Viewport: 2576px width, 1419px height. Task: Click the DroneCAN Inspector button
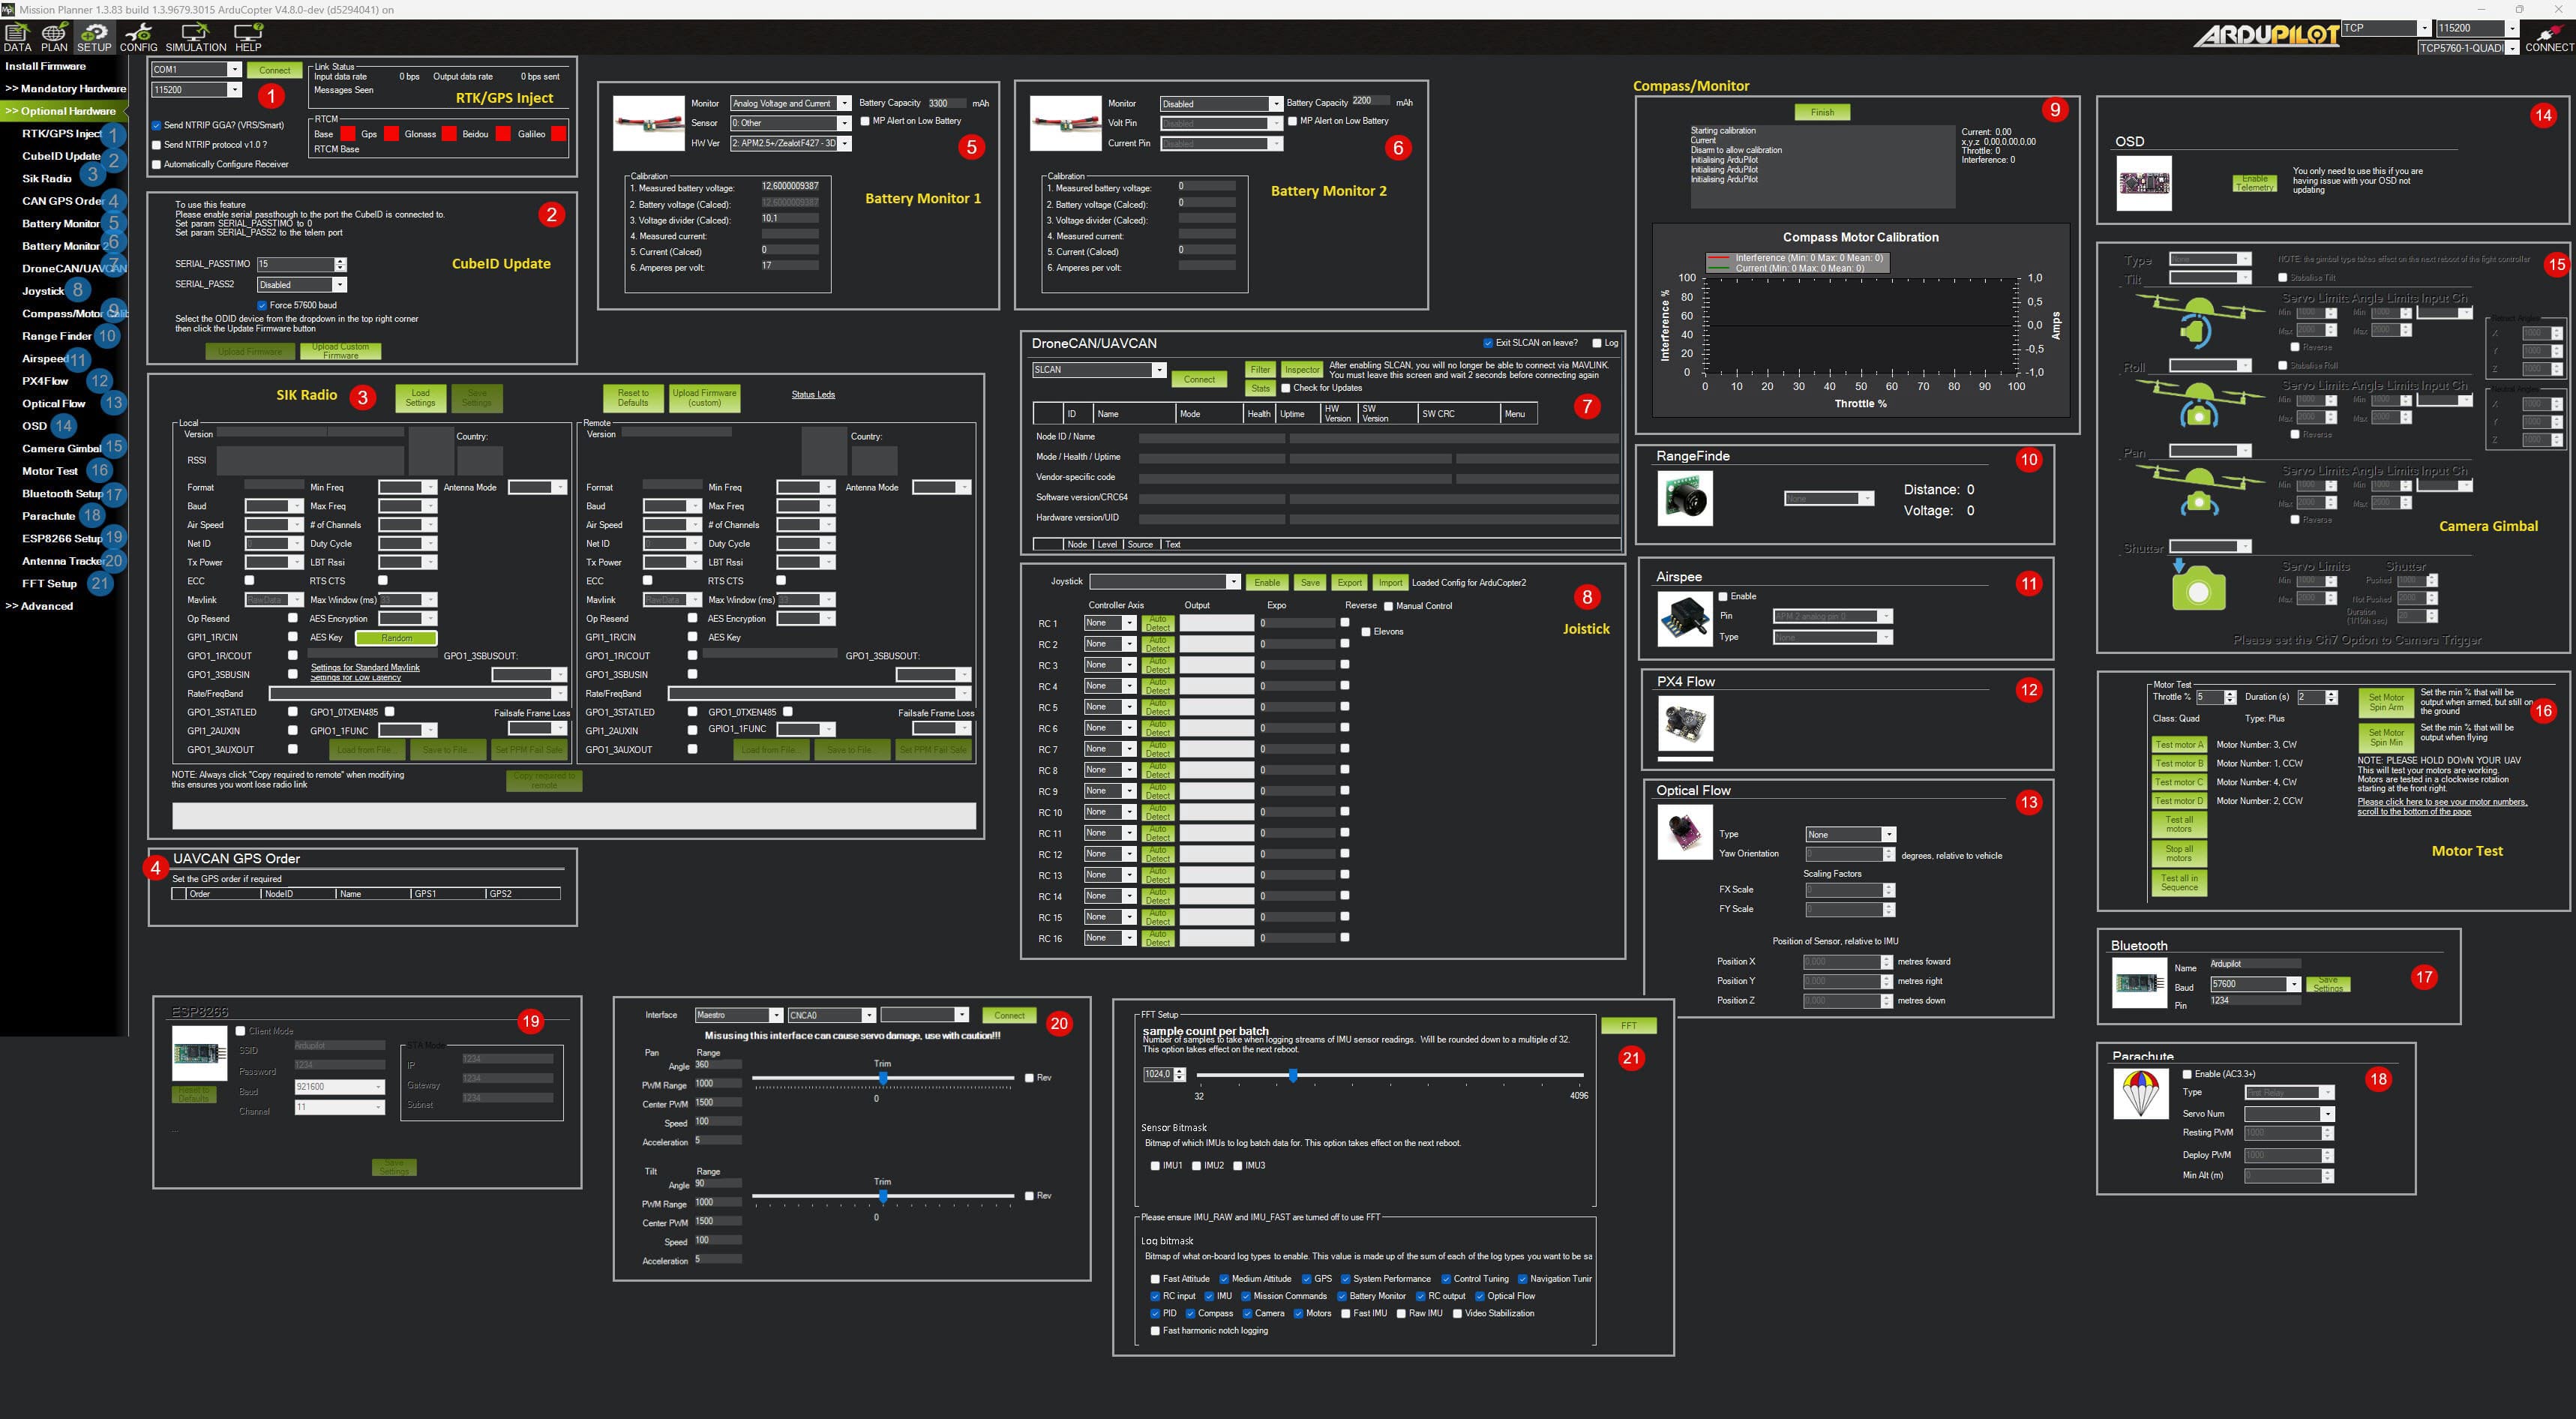pyautogui.click(x=1301, y=369)
